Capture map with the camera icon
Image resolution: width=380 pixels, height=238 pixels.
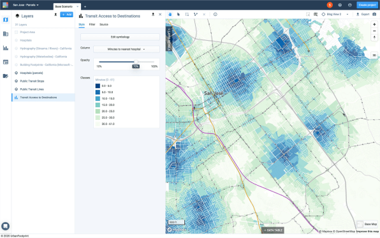point(374,14)
